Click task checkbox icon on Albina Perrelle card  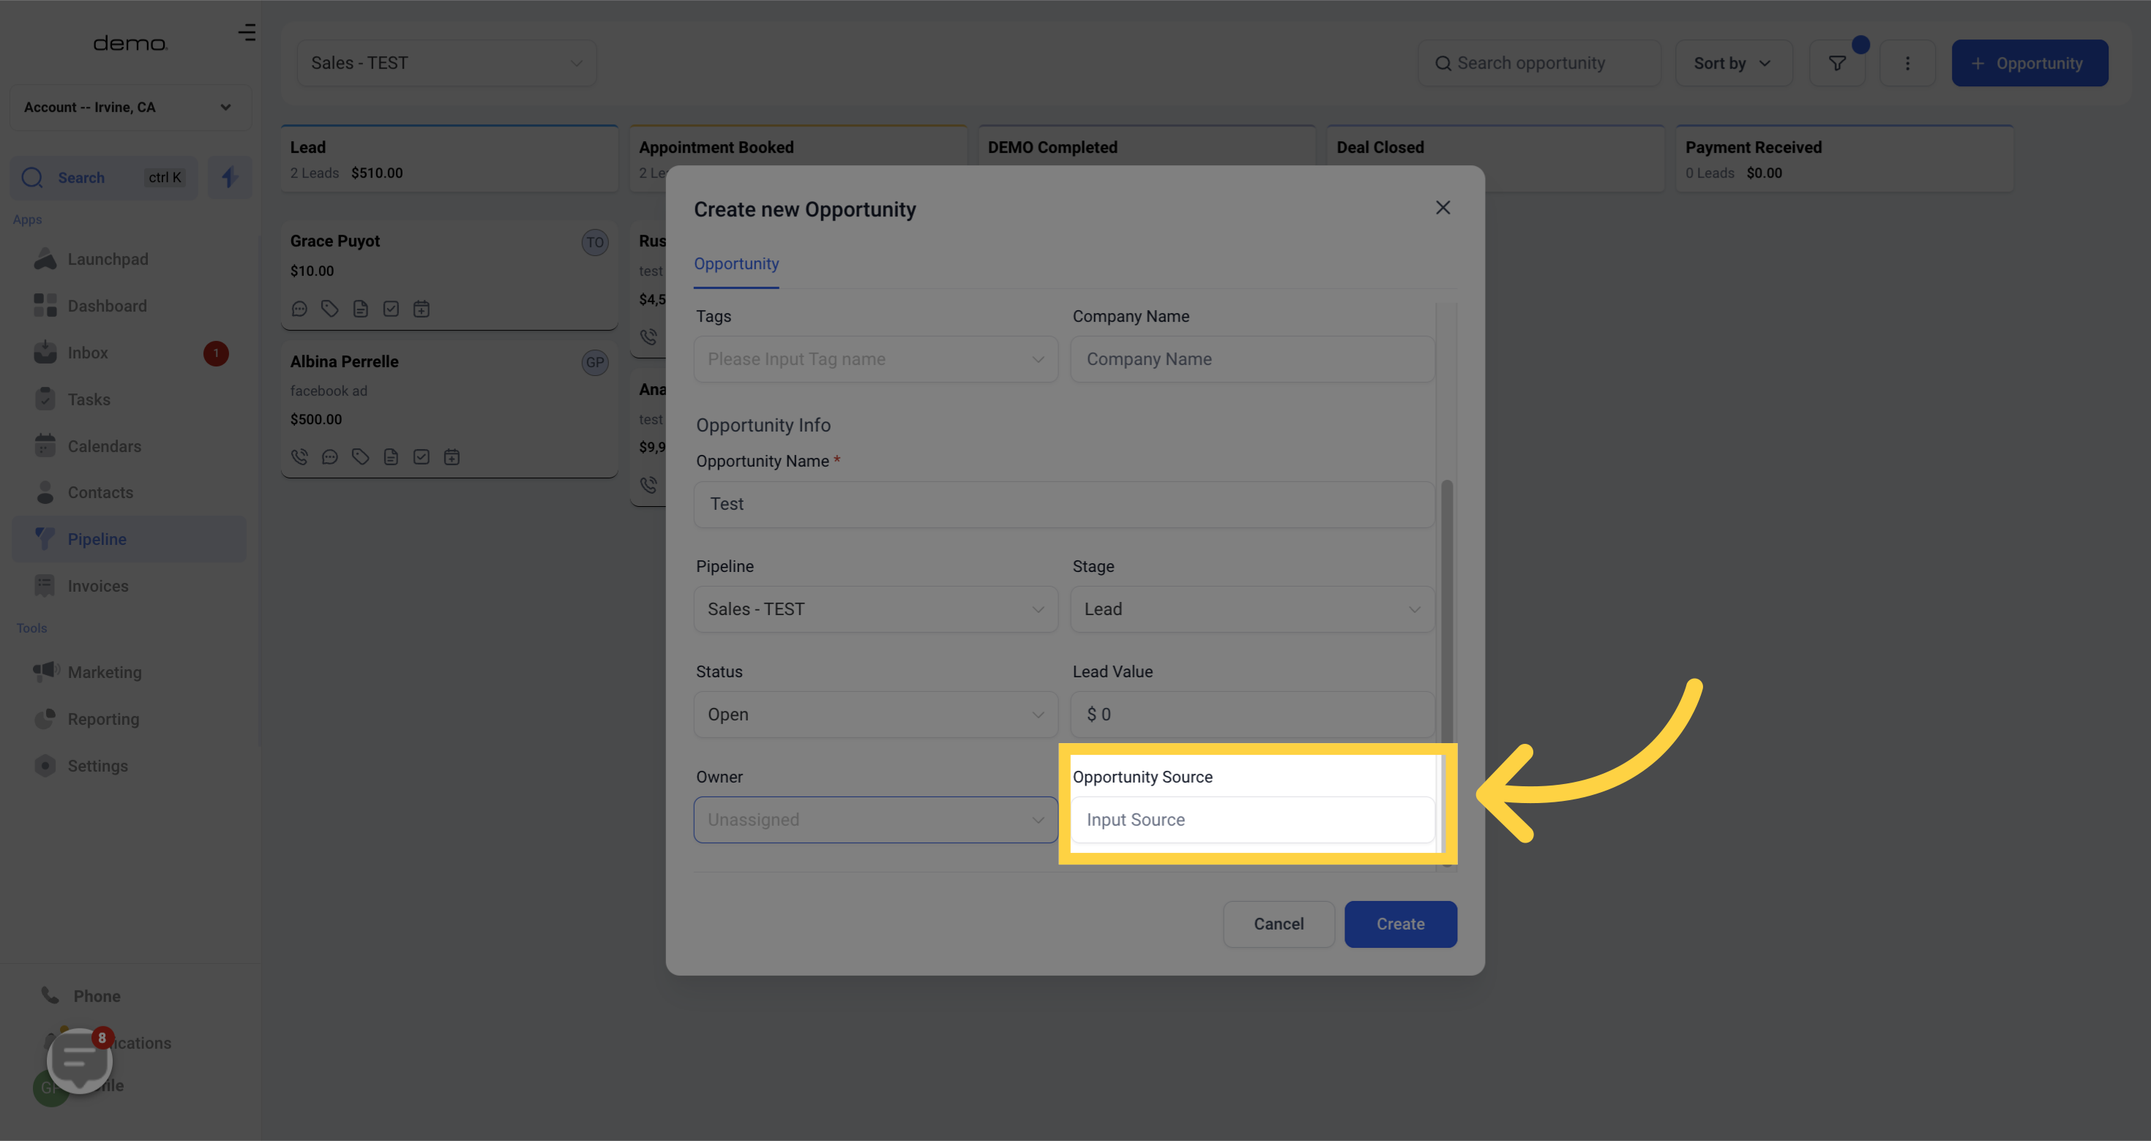point(421,456)
